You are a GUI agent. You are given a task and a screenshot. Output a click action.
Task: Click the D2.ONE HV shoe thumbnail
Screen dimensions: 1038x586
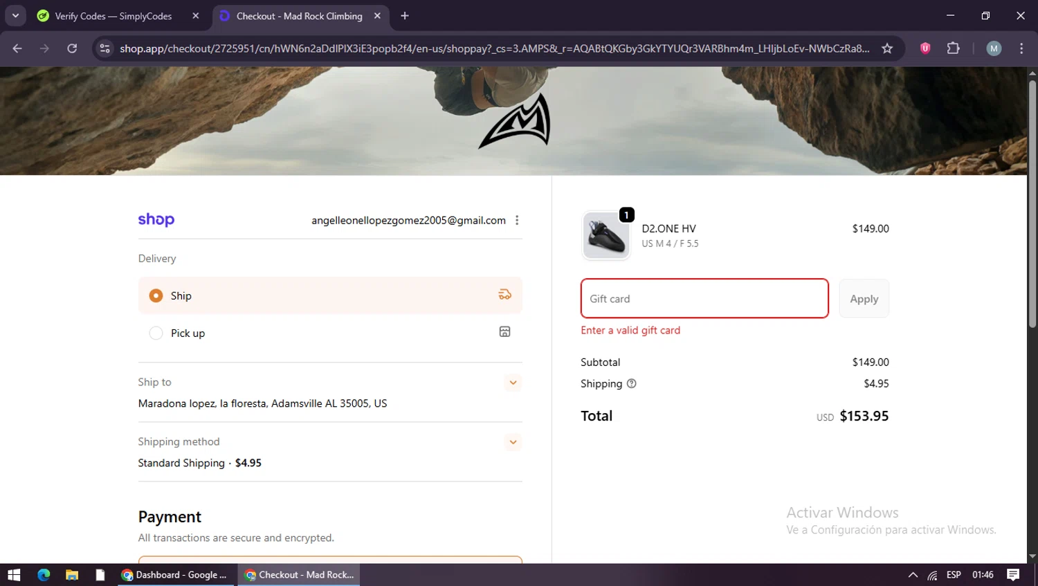point(606,236)
